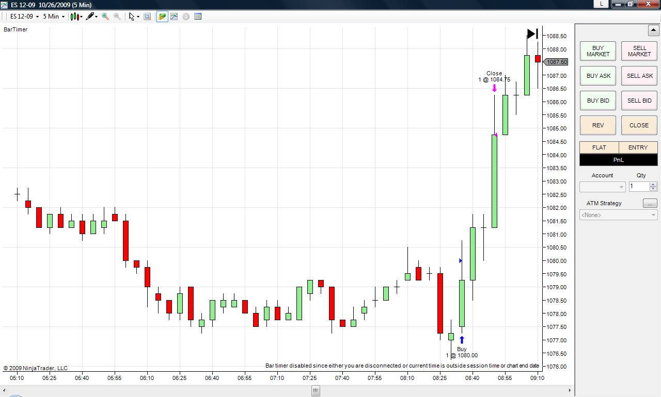Collapse Chart Trader with the up arrow

coord(653,30)
